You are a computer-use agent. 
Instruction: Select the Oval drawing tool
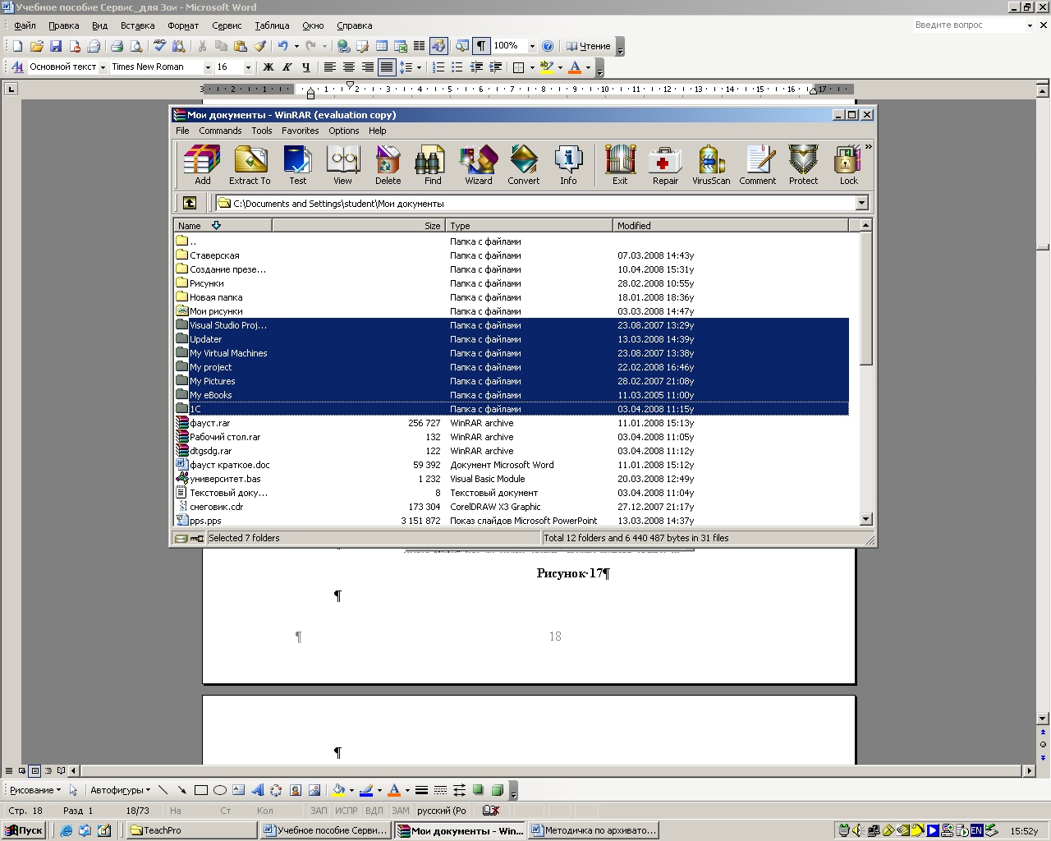(x=220, y=790)
